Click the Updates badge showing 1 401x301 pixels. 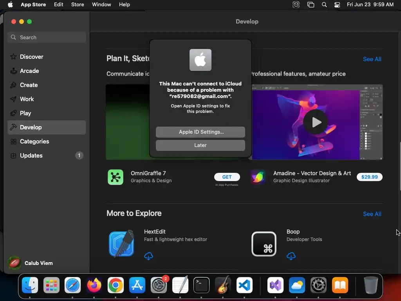(x=79, y=155)
